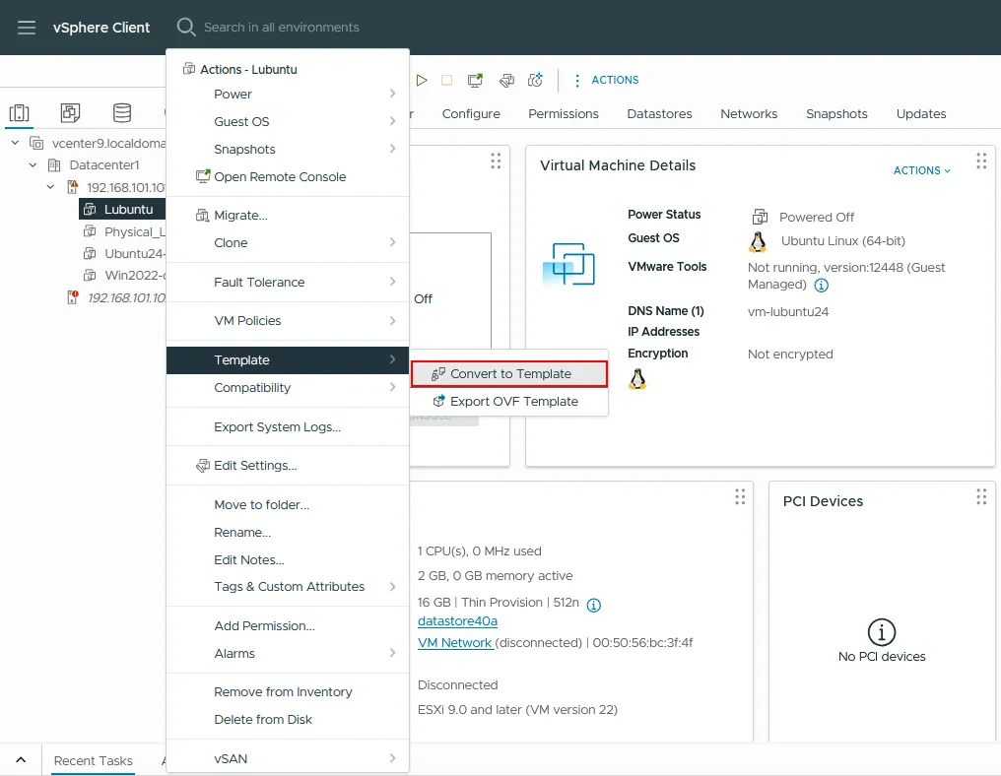The width and height of the screenshot is (1001, 776).
Task: Expand the Snapshots submenu in context menu
Action: (x=288, y=149)
